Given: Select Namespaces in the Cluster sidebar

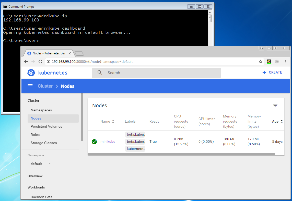Looking at the screenshot, I should click(x=41, y=110).
